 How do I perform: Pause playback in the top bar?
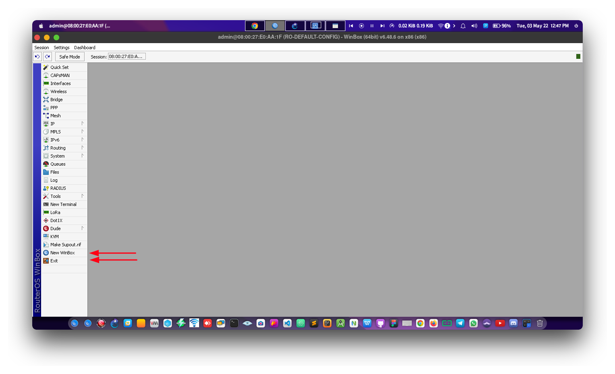point(372,26)
